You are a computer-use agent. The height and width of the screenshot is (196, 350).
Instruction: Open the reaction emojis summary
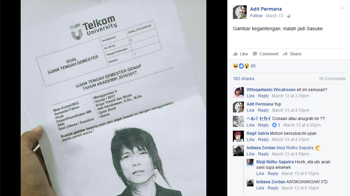coord(241,66)
